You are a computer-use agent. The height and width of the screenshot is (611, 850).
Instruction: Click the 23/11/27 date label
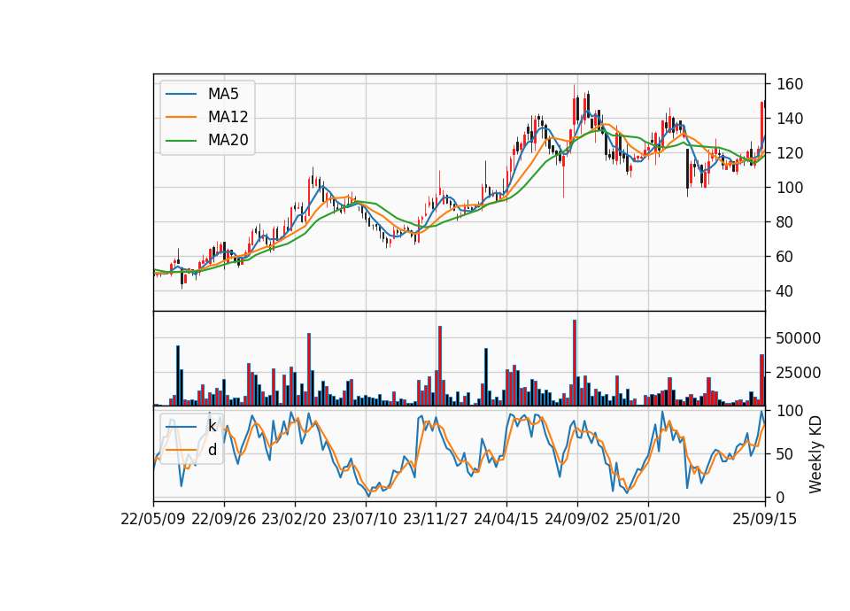pyautogui.click(x=436, y=519)
